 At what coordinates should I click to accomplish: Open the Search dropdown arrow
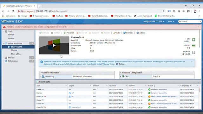pos(200,22)
